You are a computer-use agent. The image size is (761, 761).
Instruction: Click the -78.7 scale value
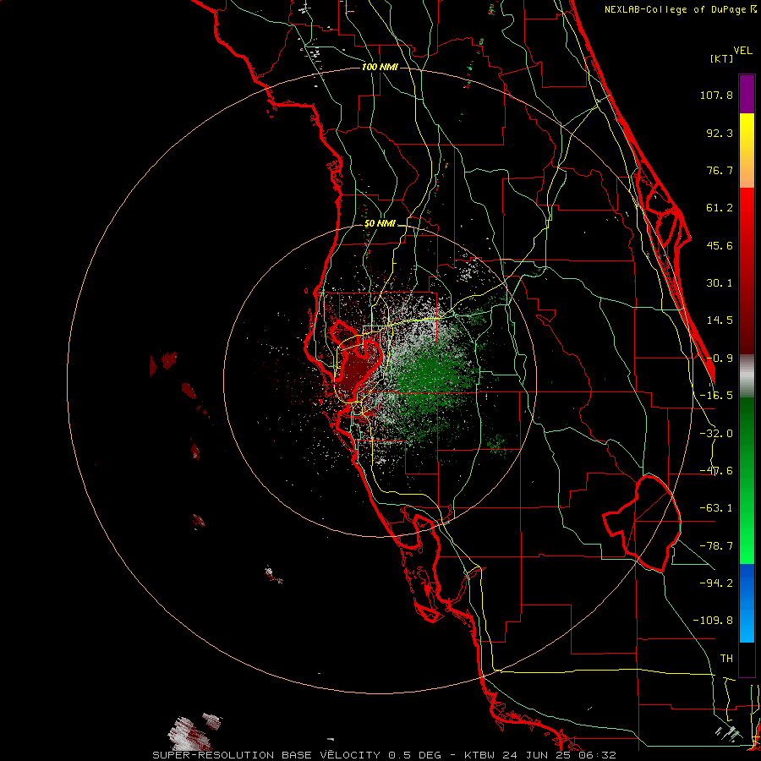pyautogui.click(x=716, y=546)
